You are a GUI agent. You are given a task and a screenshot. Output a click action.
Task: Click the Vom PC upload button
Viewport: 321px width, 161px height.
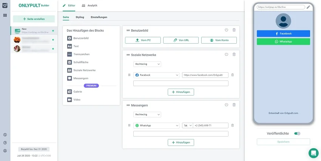click(x=143, y=40)
